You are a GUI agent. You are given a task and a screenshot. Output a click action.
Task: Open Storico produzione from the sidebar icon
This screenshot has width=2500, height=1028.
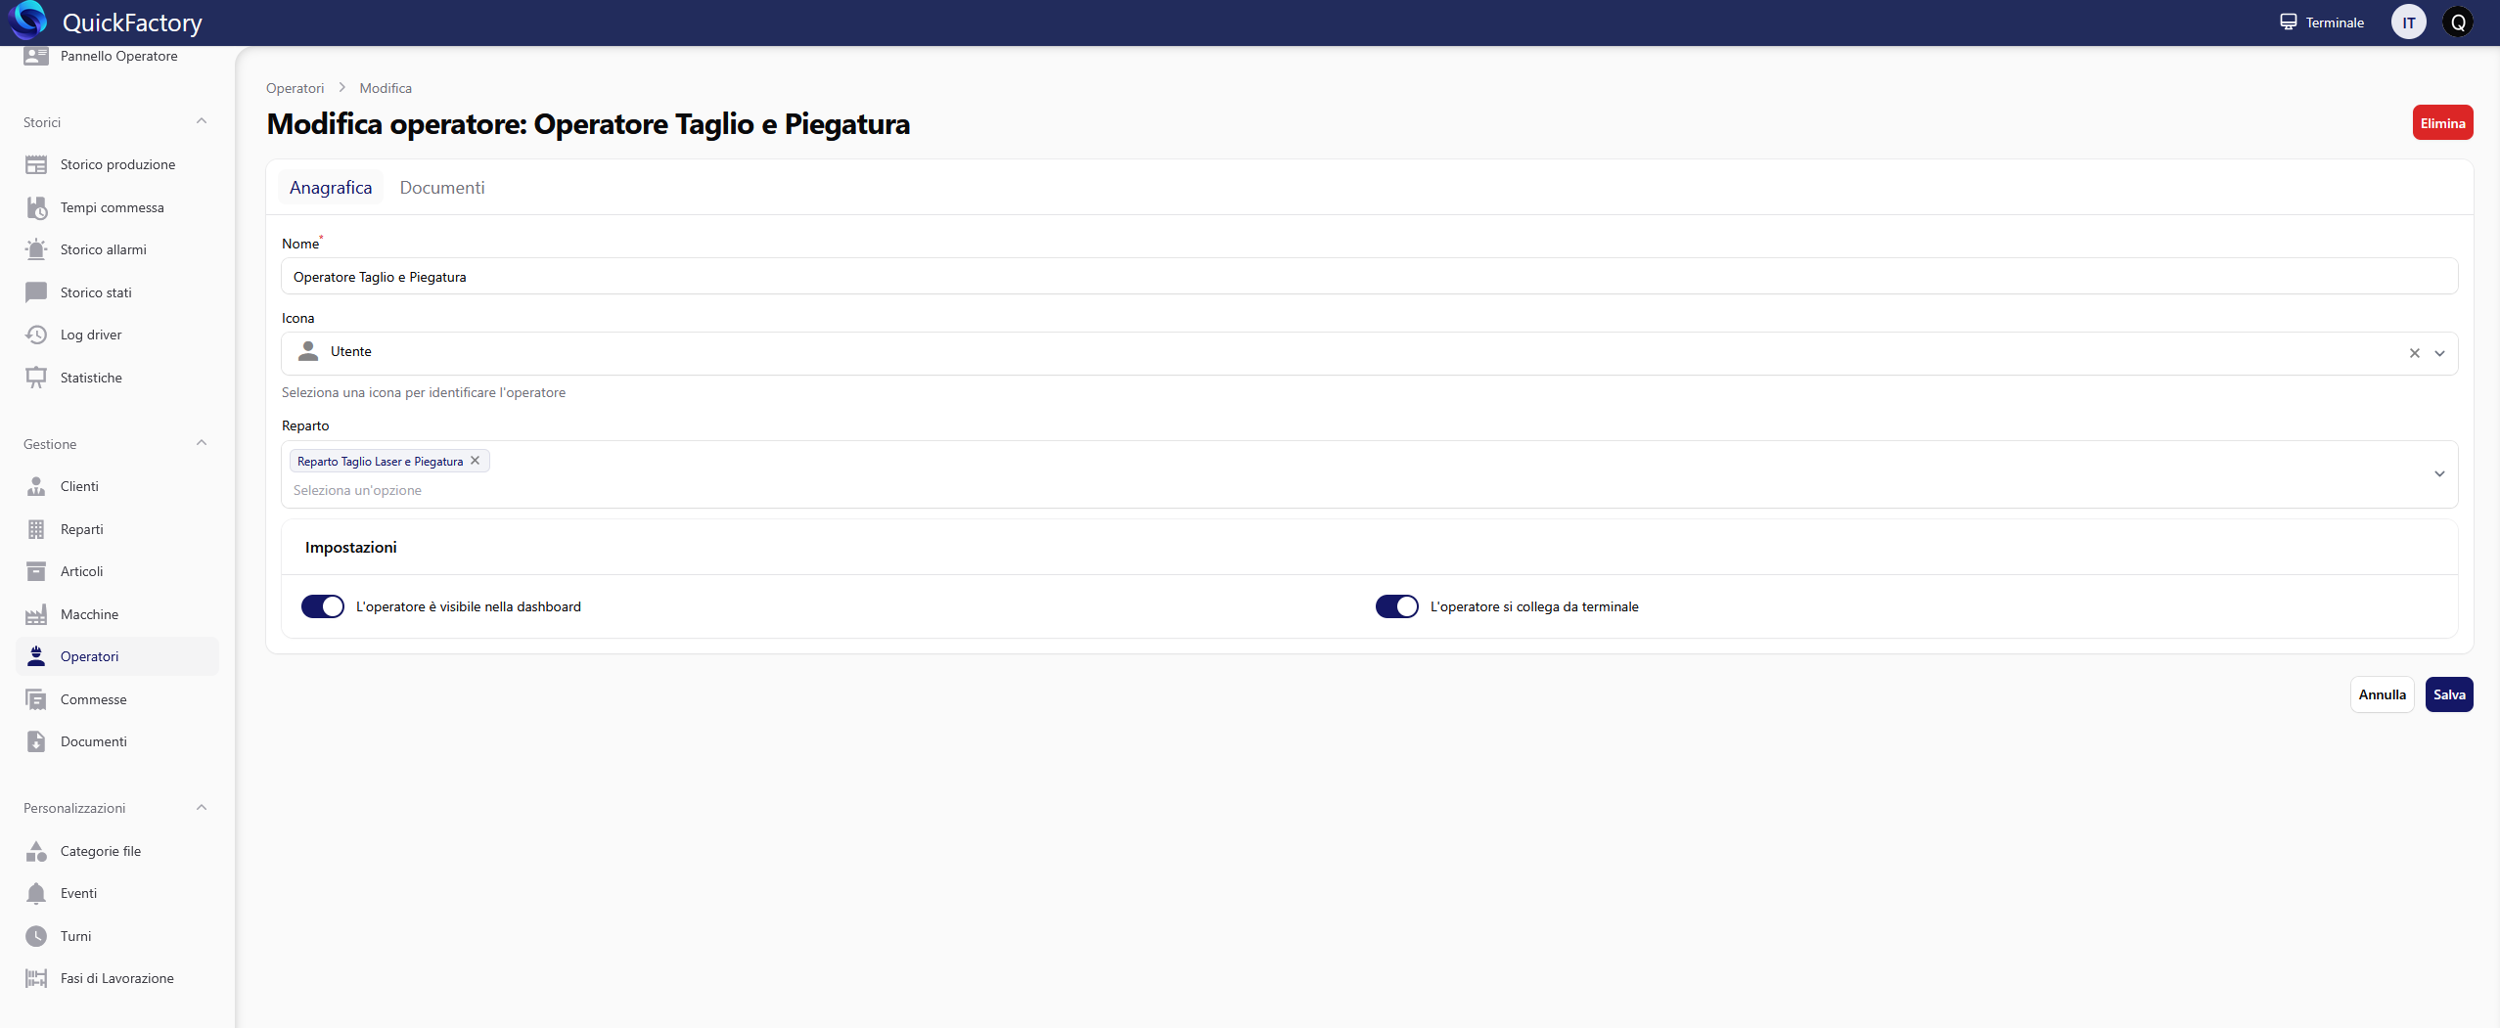point(36,165)
